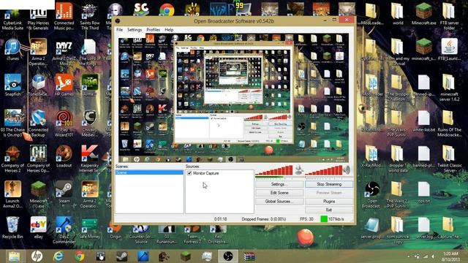The image size is (468, 263).
Task: Select Saints Row The Third icon
Action: [89, 16]
